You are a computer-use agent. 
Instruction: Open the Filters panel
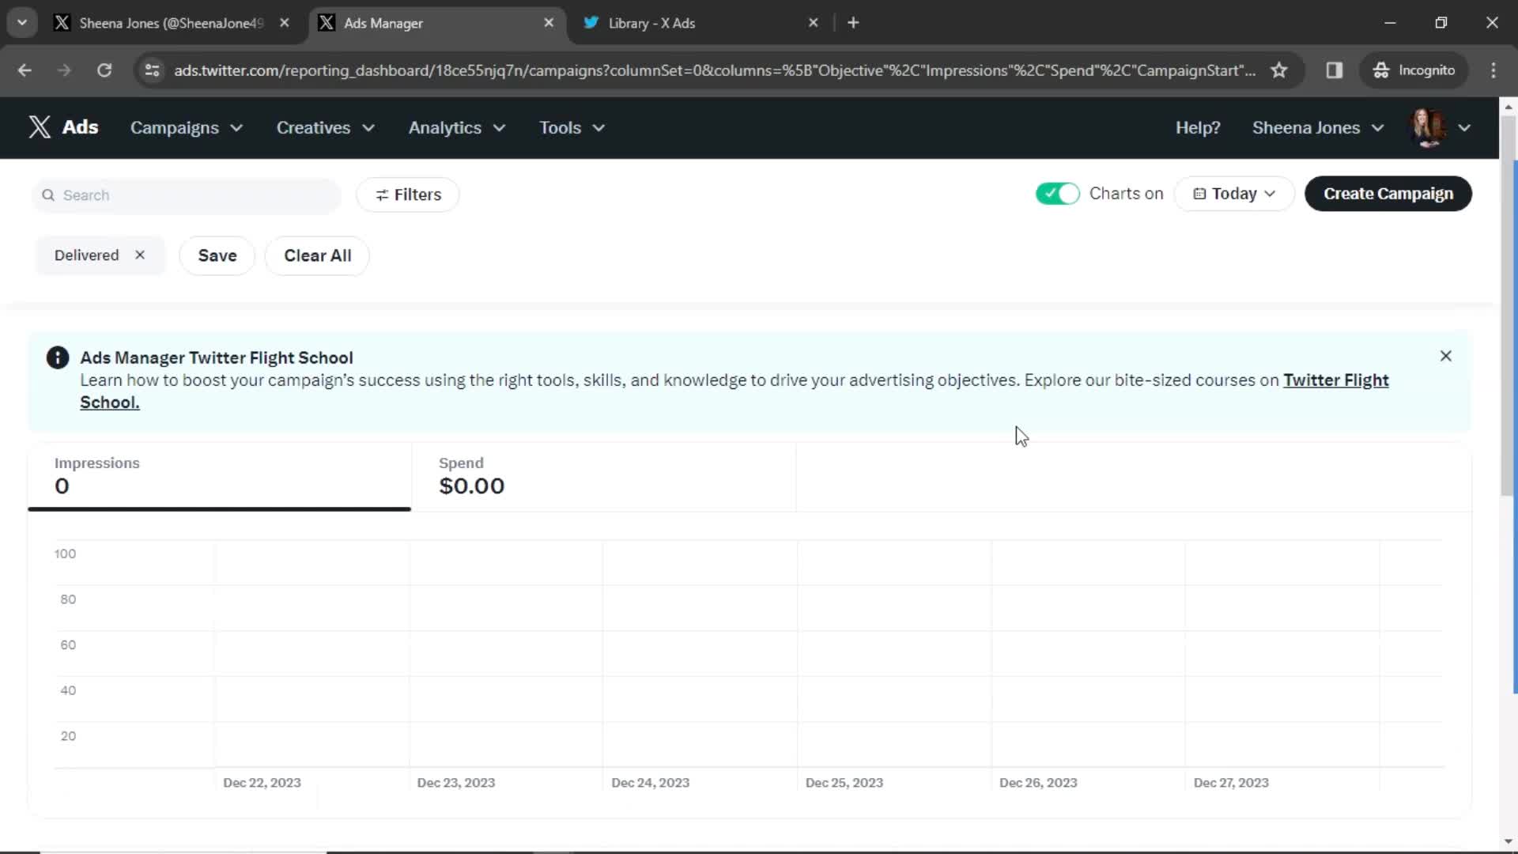(408, 195)
